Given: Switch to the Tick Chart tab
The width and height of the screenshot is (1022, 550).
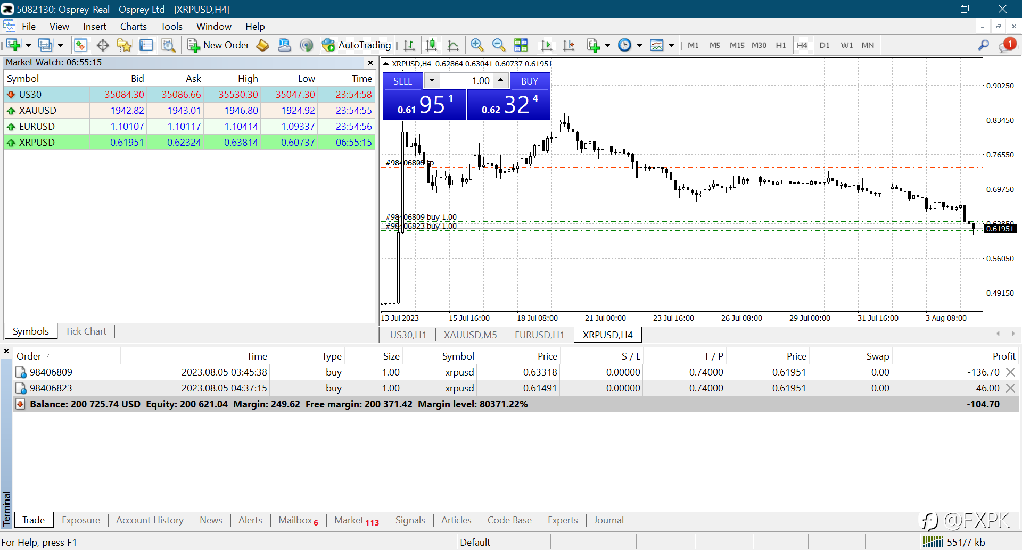Looking at the screenshot, I should pos(86,331).
